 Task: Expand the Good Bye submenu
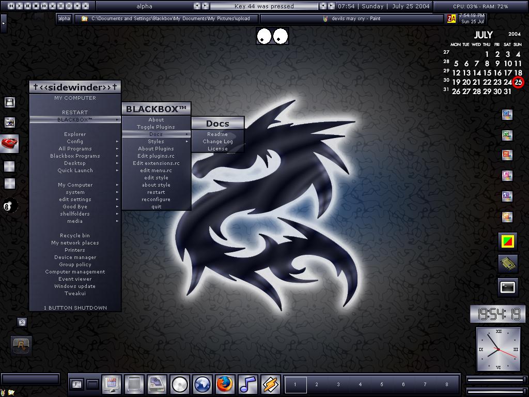[x=75, y=207]
